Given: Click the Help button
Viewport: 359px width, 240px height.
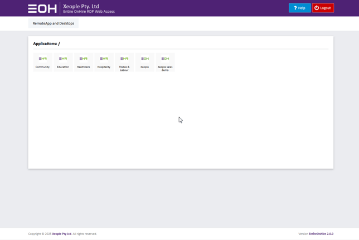Looking at the screenshot, I should [x=300, y=8].
